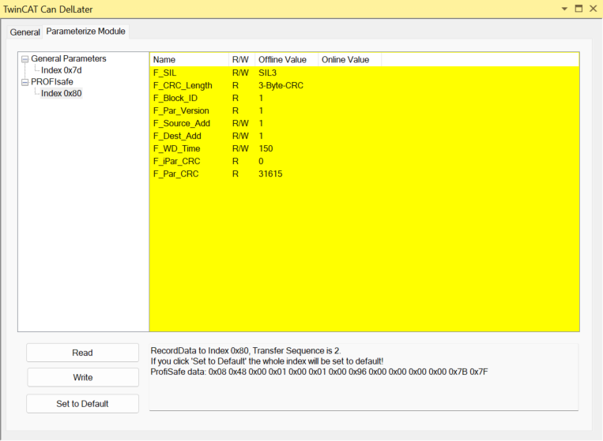The height and width of the screenshot is (441, 603).
Task: Click the Online Value column header
Action: tap(349, 59)
